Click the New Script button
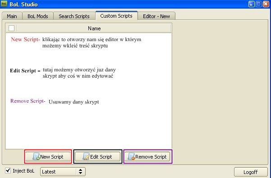271x178 pixels. [48, 157]
